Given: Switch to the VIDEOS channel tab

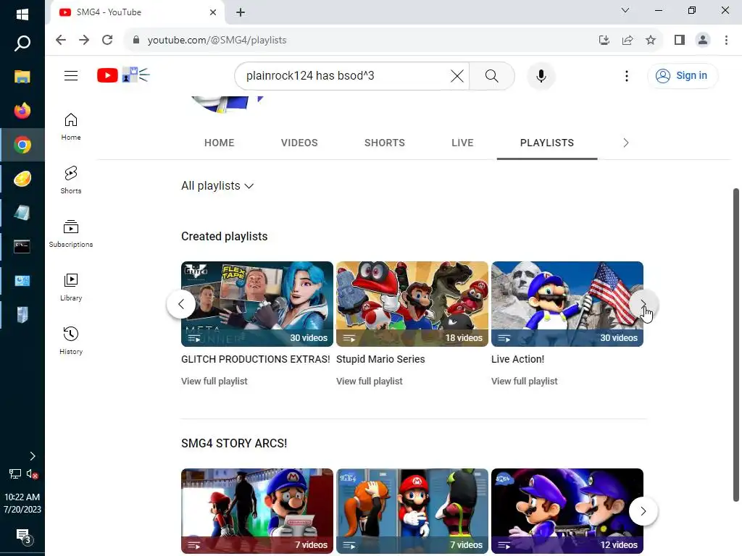Looking at the screenshot, I should pos(299,143).
